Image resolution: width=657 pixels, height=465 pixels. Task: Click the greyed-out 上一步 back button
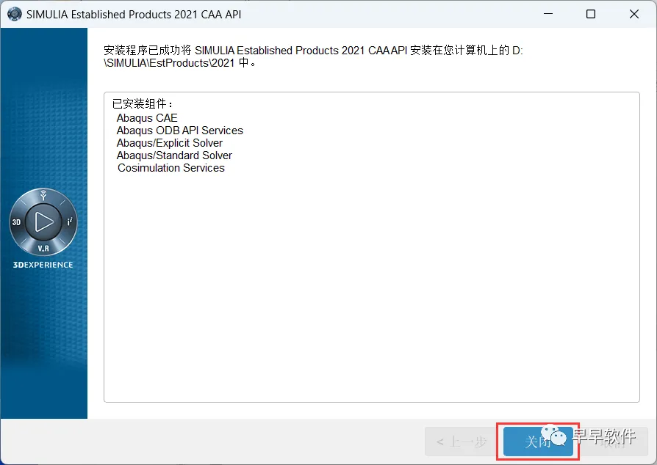tap(462, 442)
